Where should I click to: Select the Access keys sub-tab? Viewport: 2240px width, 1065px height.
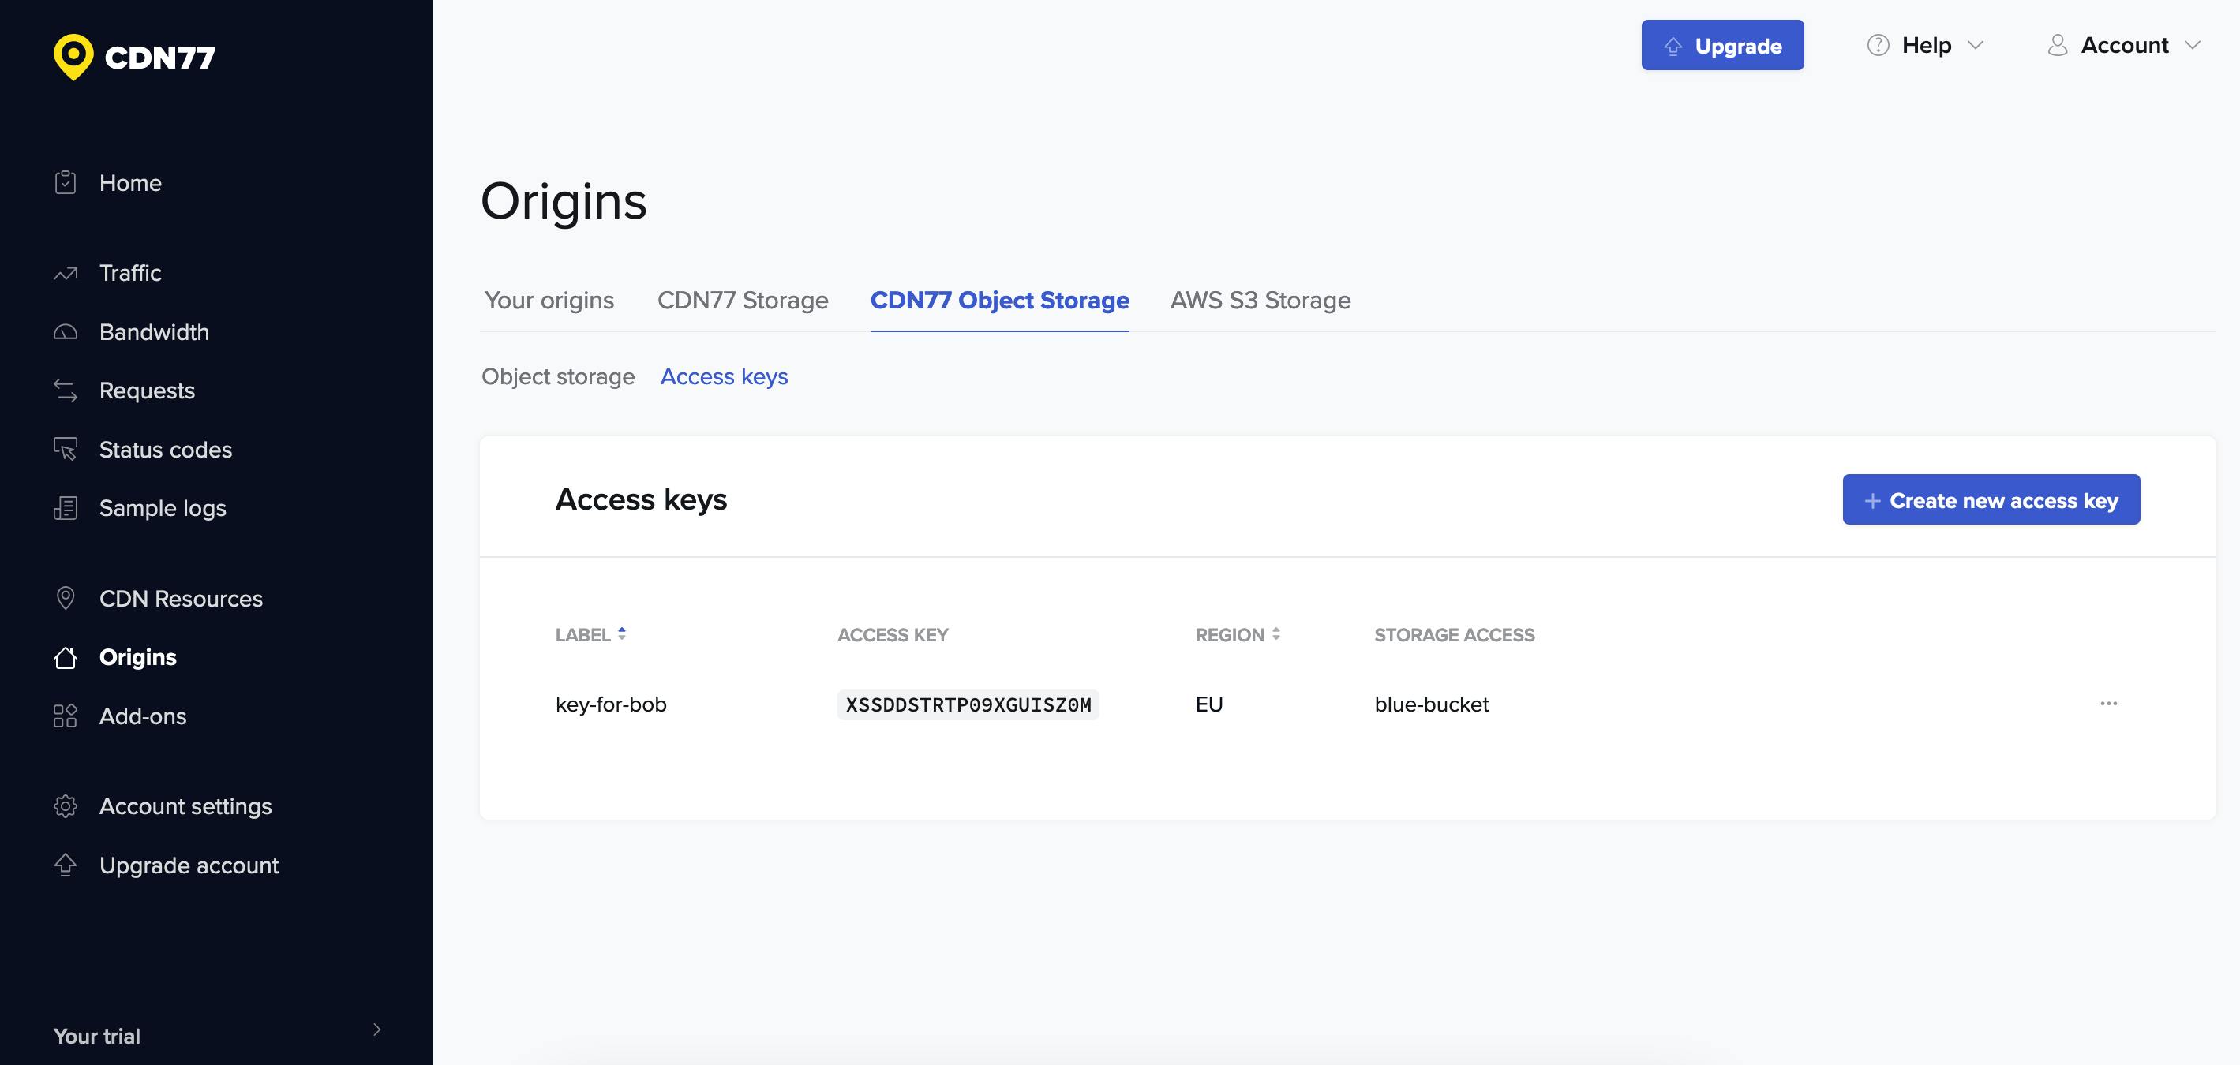tap(725, 376)
